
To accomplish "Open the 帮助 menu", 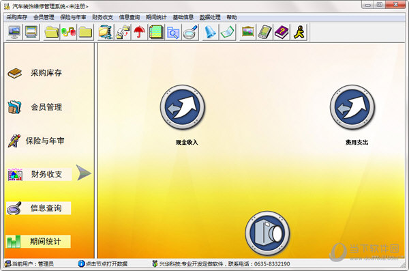I will [232, 17].
